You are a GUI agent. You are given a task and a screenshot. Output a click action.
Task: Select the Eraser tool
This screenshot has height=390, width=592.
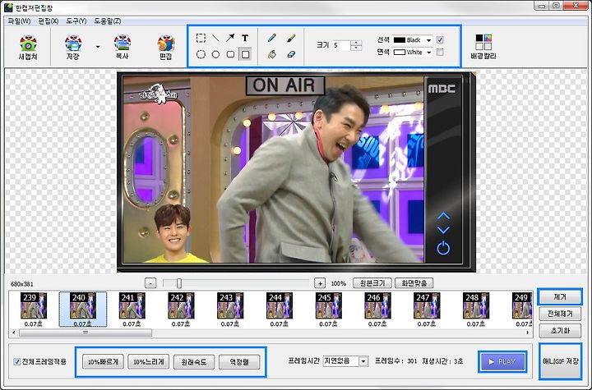click(291, 54)
